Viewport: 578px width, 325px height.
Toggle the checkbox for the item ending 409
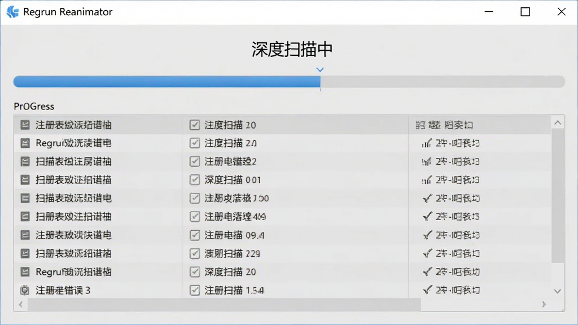pos(195,216)
